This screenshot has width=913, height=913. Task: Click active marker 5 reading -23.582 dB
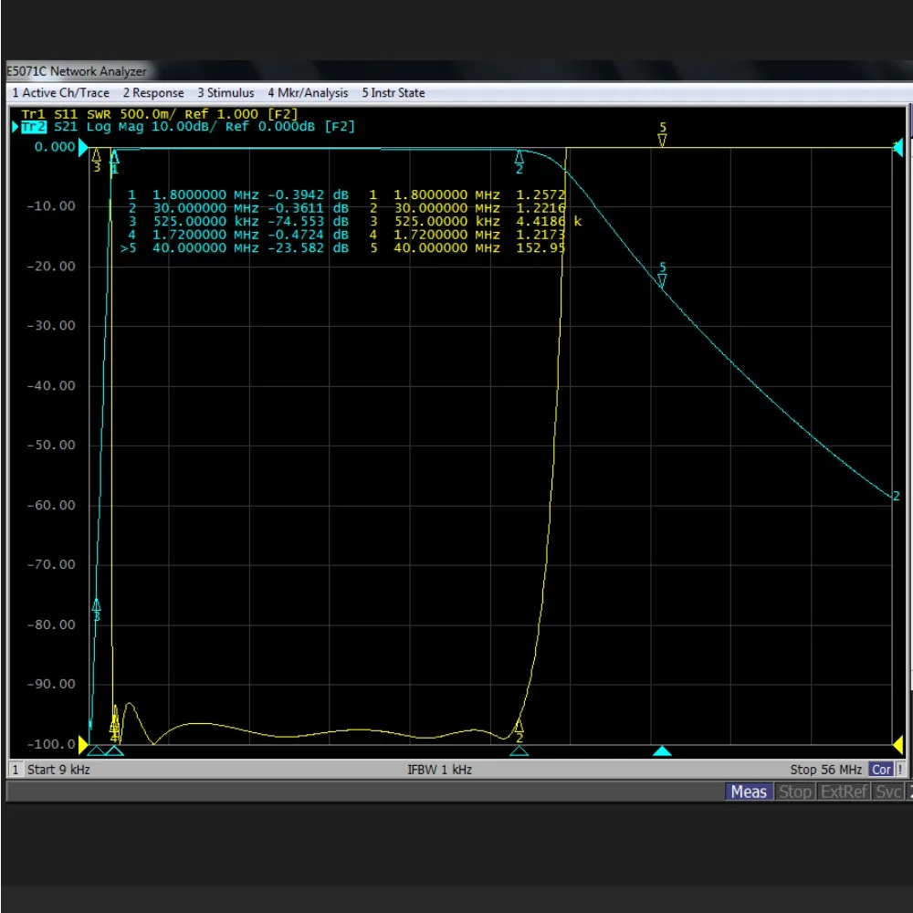(x=308, y=248)
